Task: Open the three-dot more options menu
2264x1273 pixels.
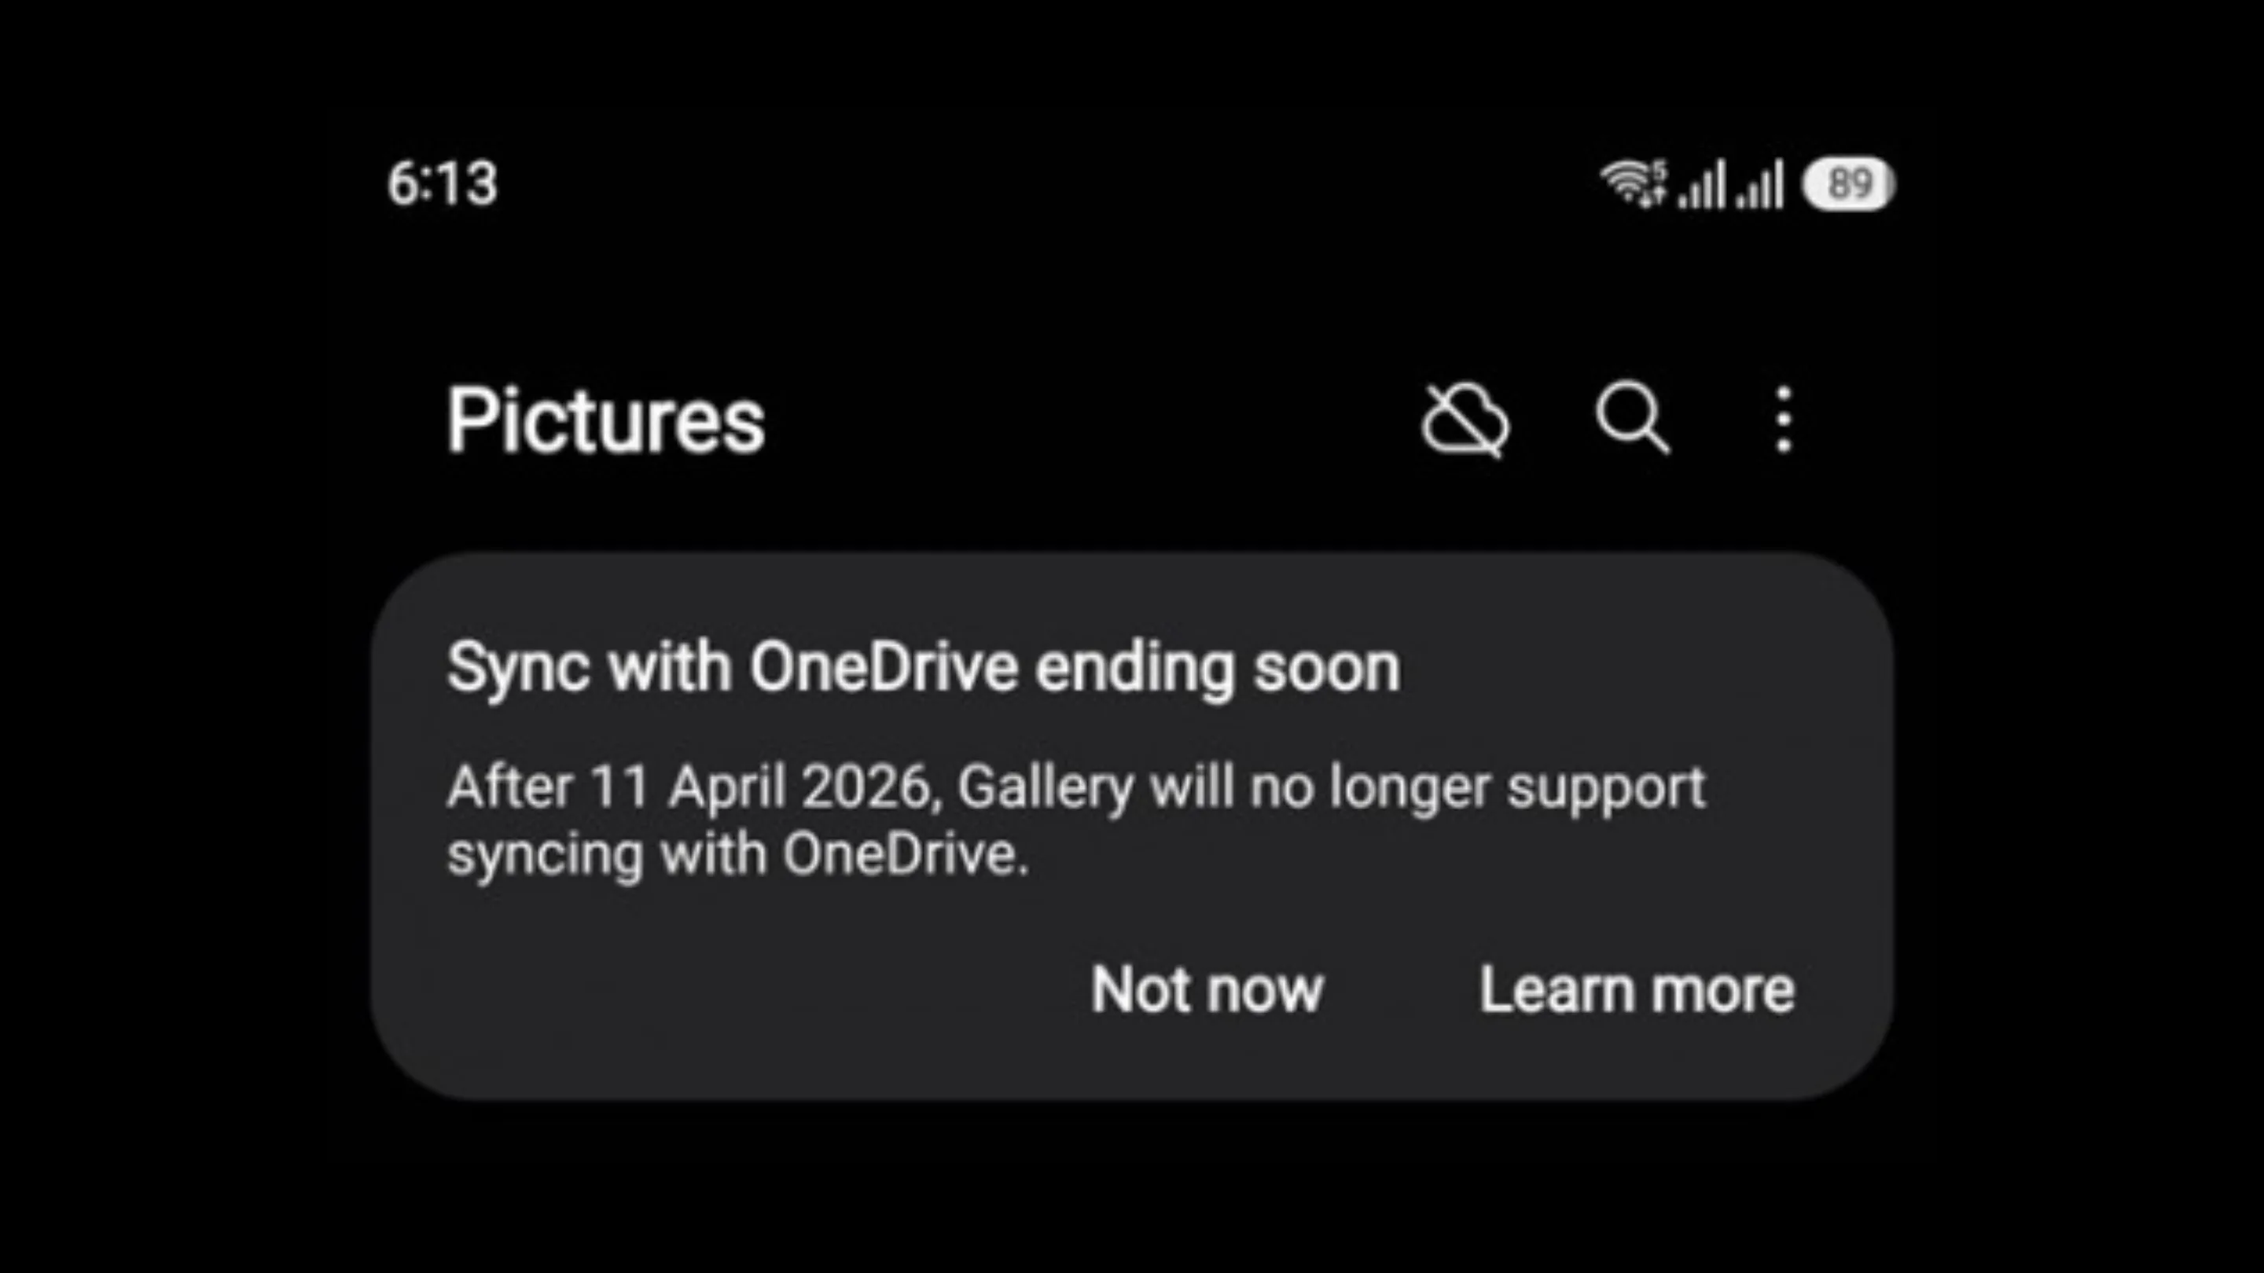Action: coord(1783,420)
